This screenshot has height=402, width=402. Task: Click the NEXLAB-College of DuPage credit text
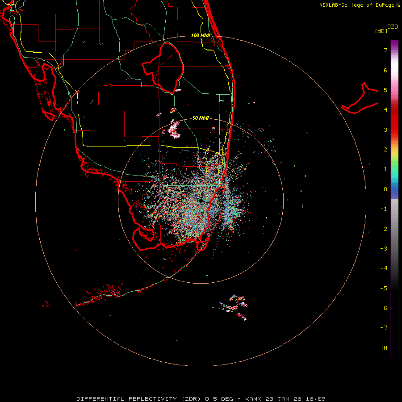[x=359, y=5]
